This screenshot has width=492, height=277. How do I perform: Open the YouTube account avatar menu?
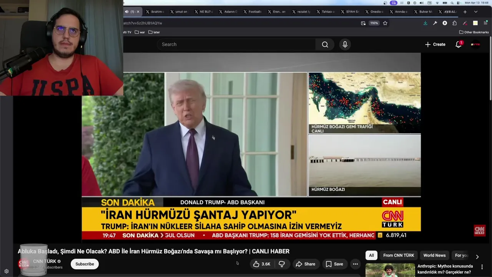[x=475, y=45]
